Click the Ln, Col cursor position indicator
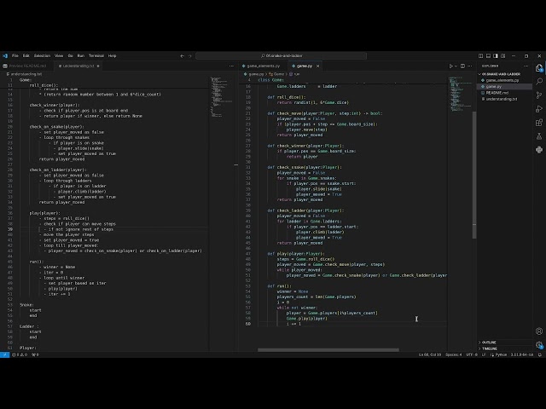Image resolution: width=546 pixels, height=409 pixels. [430, 354]
